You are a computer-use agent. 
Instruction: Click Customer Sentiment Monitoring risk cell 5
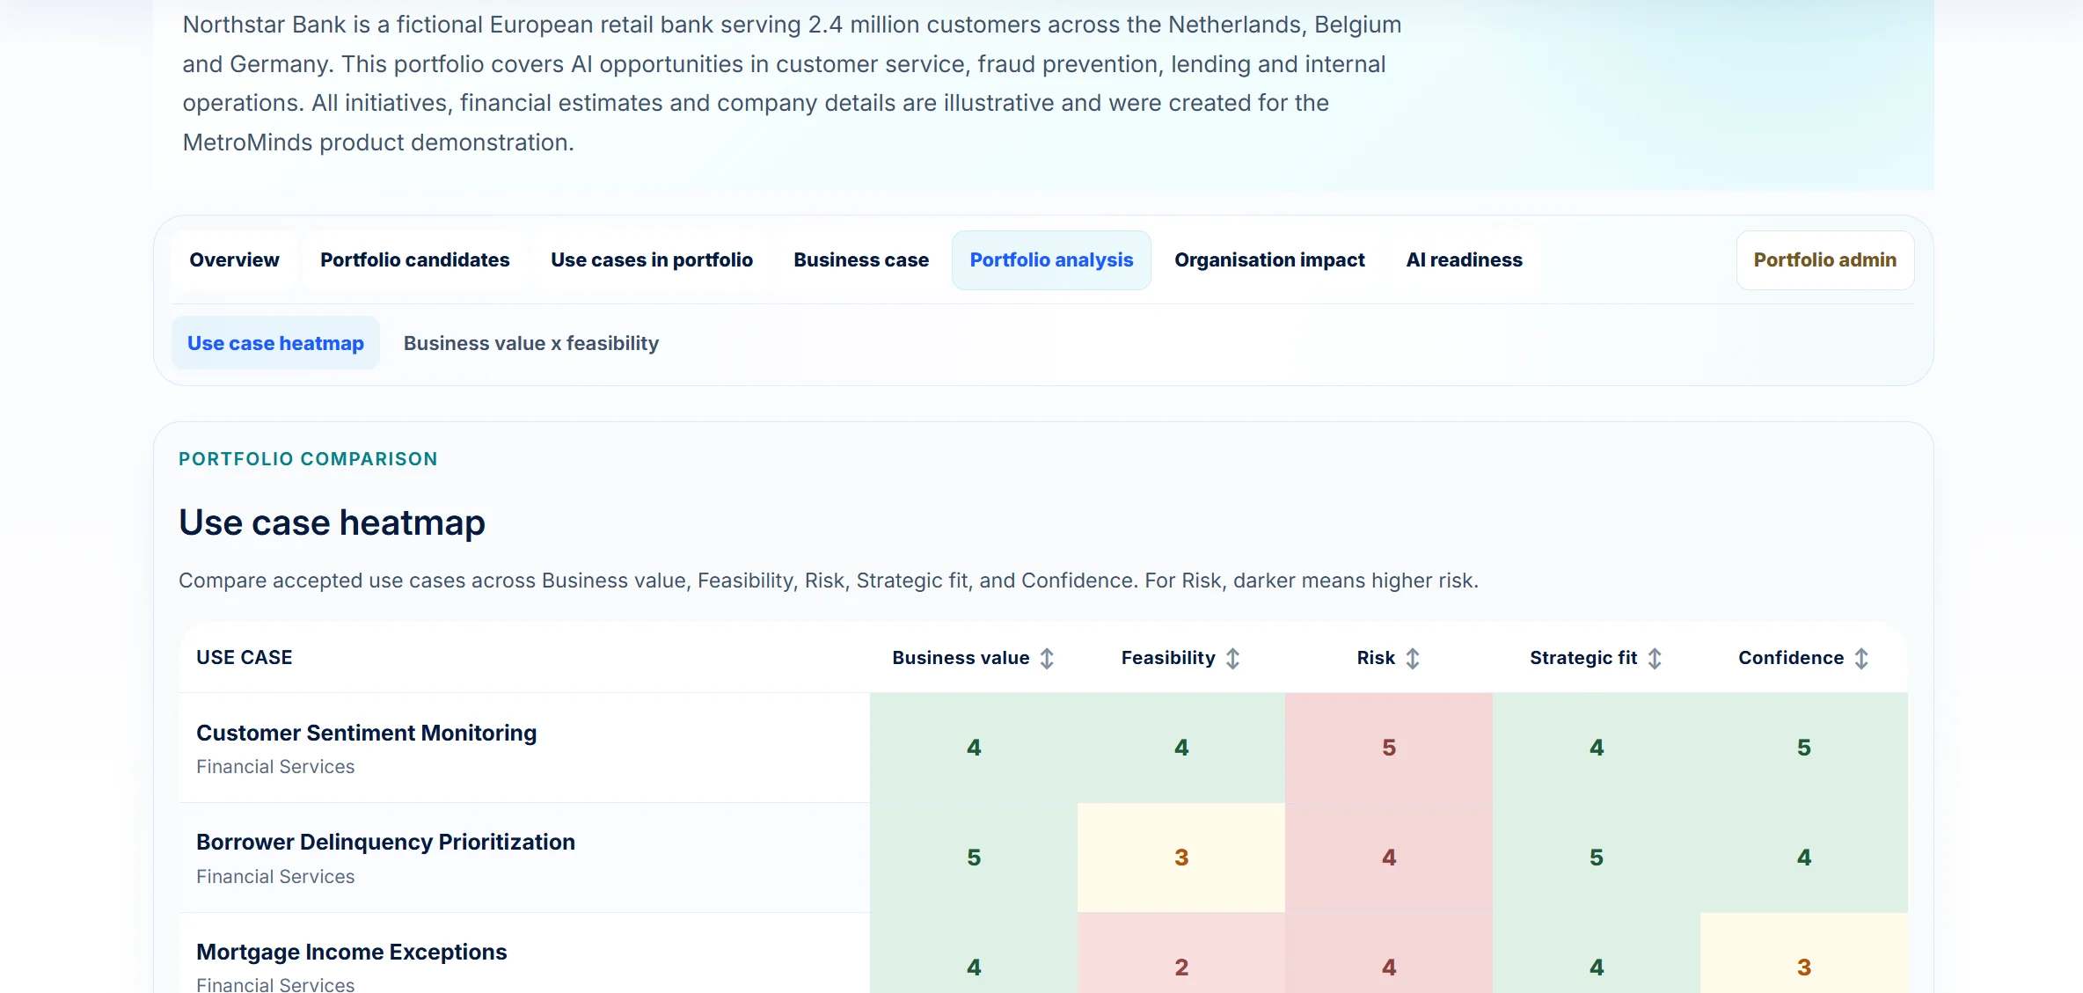point(1388,748)
